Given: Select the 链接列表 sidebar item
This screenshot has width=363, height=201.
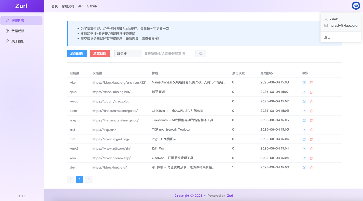Looking at the screenshot, I should click(x=21, y=20).
